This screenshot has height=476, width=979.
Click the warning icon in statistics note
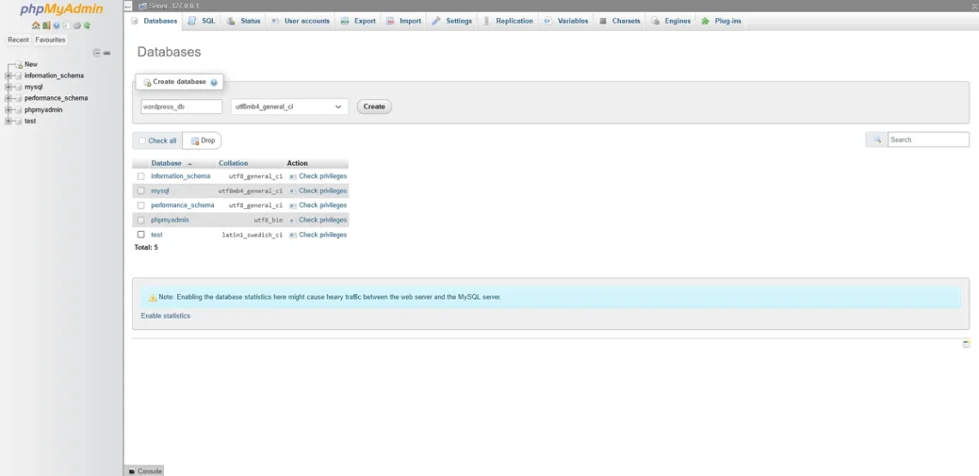[x=152, y=297]
